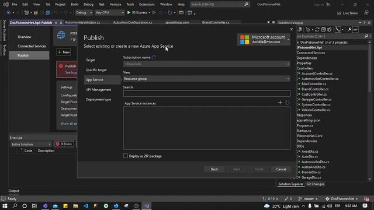Screen dimensions: 374x210
Task: Click the Live Share icon
Action: [x=339, y=13]
